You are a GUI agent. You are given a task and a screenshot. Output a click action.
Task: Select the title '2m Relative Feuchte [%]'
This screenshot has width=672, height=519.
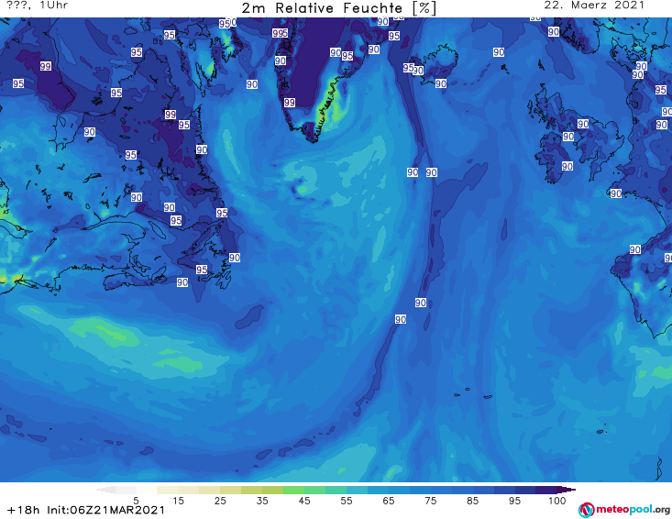[338, 8]
